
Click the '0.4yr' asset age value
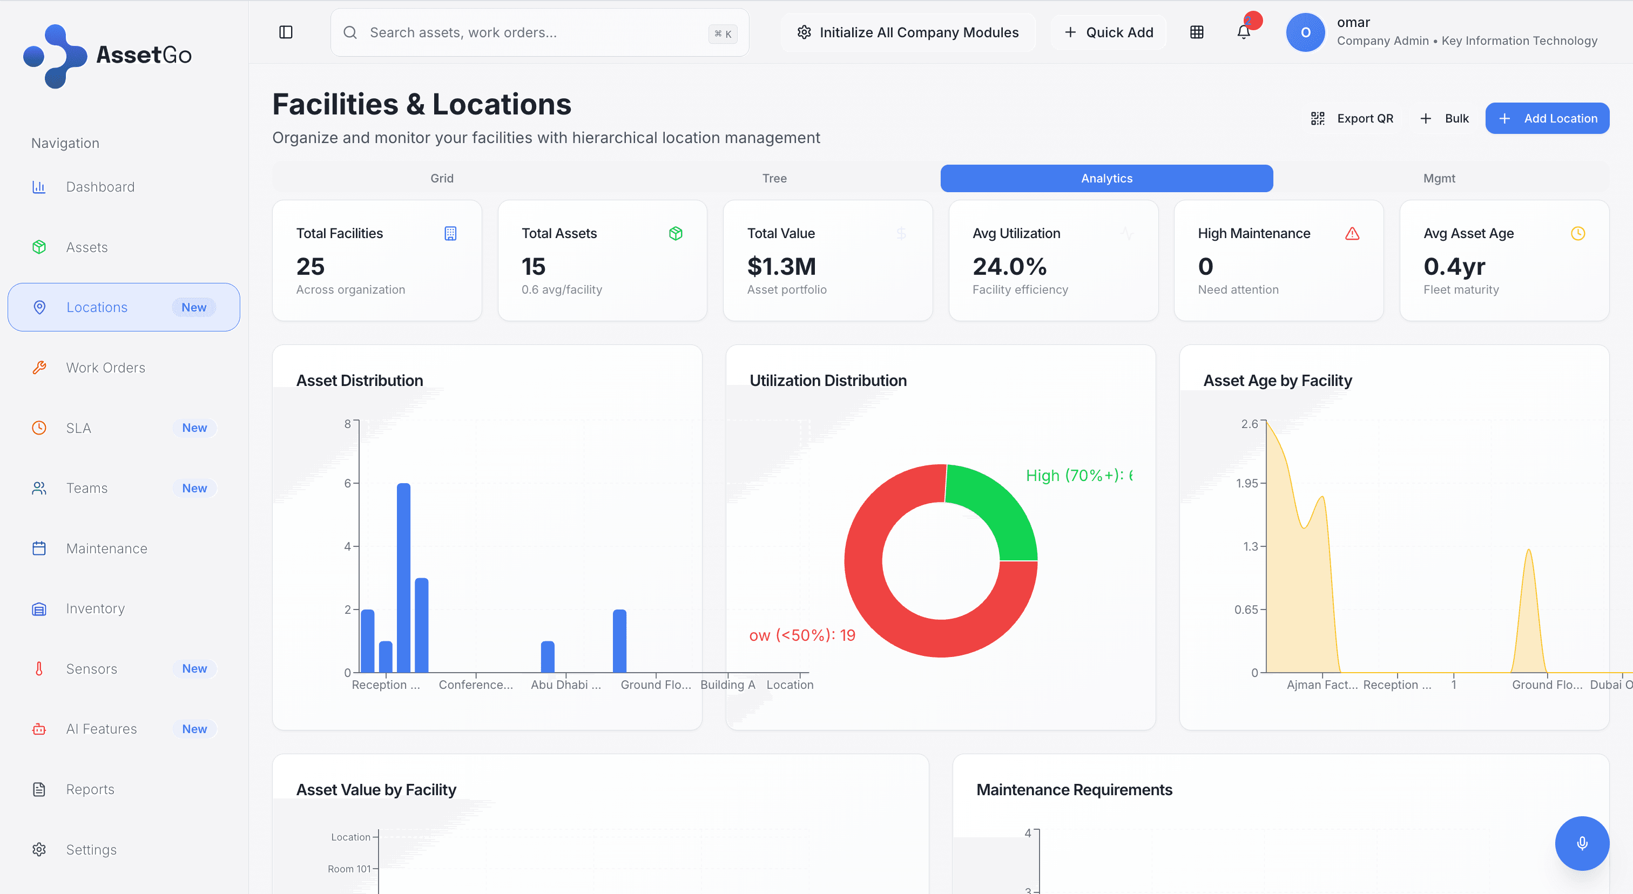tap(1454, 266)
